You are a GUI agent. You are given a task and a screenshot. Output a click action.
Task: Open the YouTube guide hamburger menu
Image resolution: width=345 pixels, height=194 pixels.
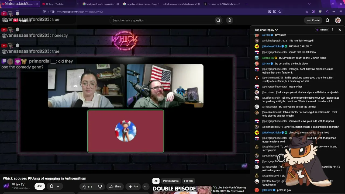pyautogui.click(x=6, y=20)
